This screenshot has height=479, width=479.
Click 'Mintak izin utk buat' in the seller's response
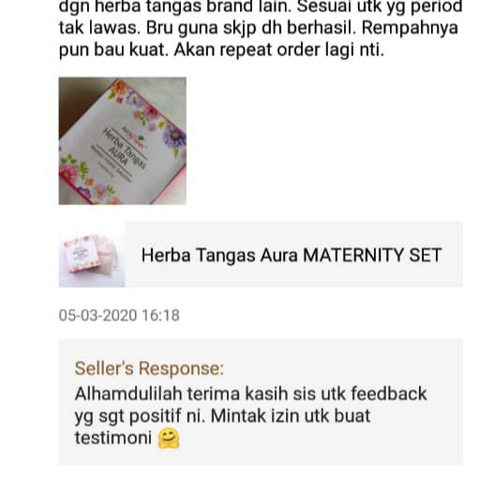[291, 416]
